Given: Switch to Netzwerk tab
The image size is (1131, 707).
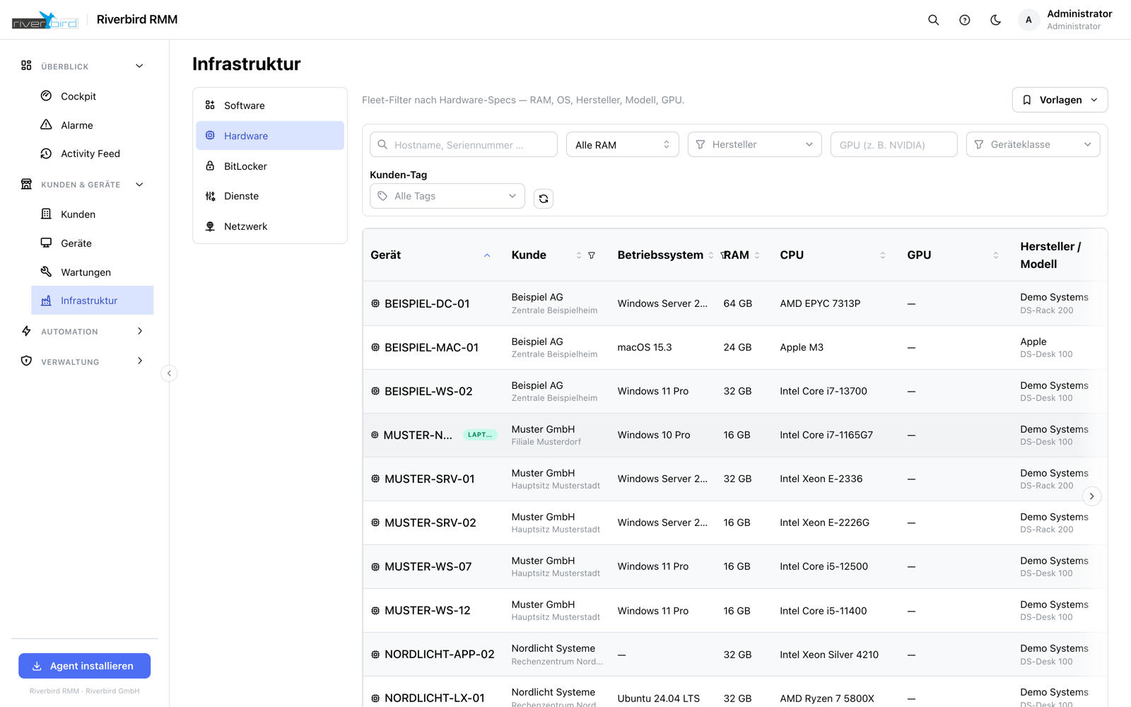Looking at the screenshot, I should [x=270, y=226].
